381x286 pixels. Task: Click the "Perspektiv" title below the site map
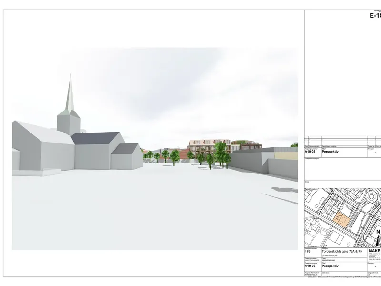pyautogui.click(x=330, y=266)
